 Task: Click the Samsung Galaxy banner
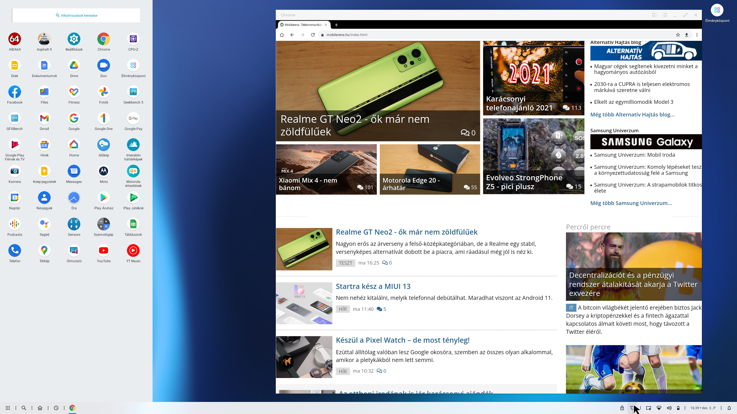[x=646, y=142]
